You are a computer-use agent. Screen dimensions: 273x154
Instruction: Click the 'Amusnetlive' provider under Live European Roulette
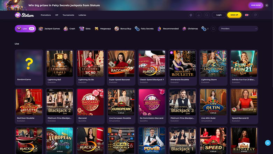coord(114,121)
